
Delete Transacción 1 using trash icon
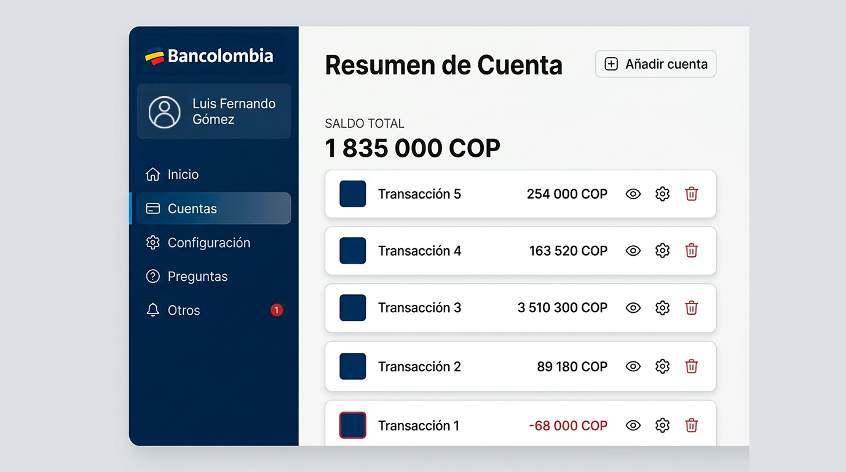(692, 425)
